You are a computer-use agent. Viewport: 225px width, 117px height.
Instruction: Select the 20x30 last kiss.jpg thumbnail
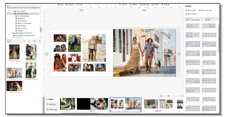(x=14, y=52)
